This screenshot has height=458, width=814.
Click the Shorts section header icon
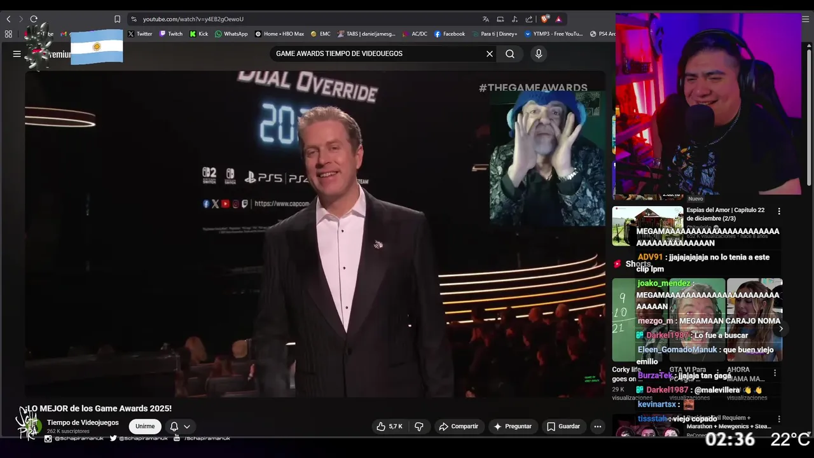click(617, 264)
